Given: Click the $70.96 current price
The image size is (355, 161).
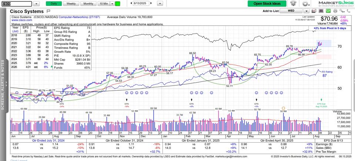Looking at the screenshot, I should tap(329, 19).
